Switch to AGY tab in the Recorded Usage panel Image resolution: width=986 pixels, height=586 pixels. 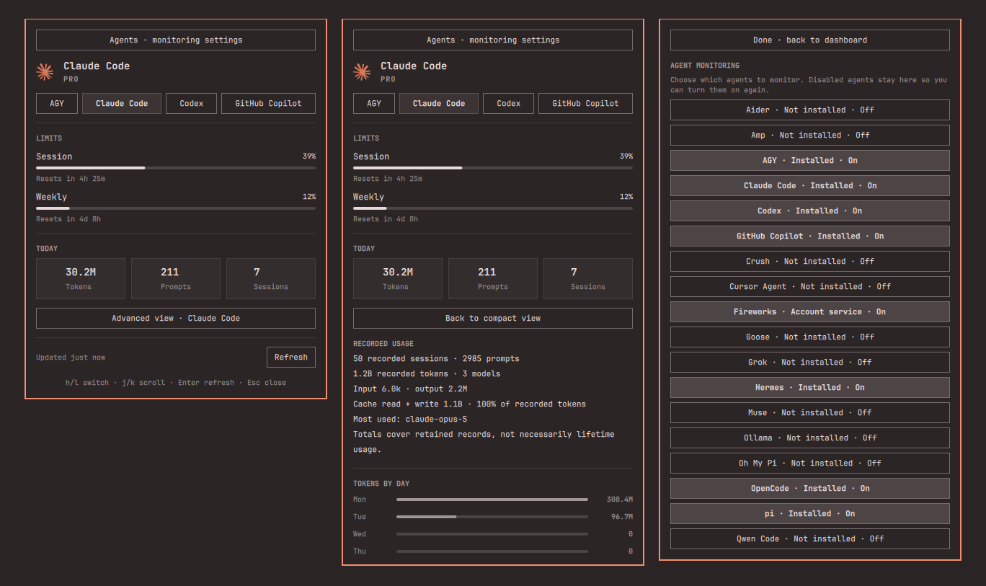(374, 104)
